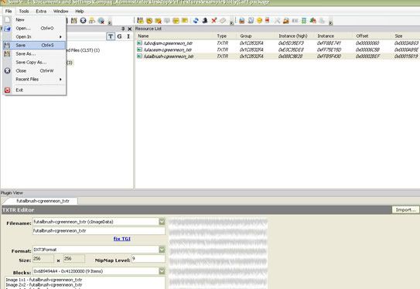Click the Offset column header
The height and width of the screenshot is (289, 420).
tap(372, 36)
